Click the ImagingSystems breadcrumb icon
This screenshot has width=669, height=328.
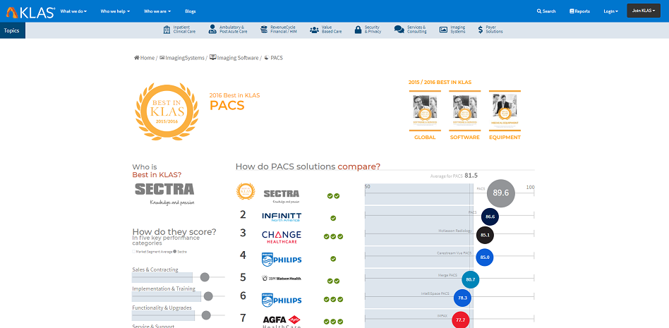coord(162,58)
